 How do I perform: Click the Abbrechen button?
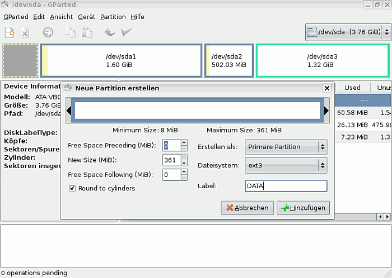(248, 208)
